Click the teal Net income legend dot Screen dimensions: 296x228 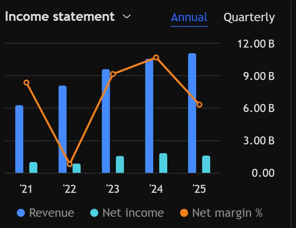click(94, 213)
